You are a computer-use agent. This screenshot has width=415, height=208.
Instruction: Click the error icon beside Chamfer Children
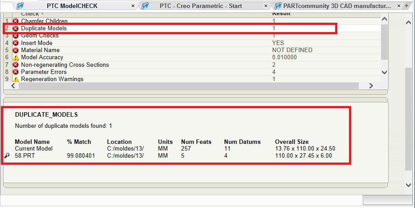pyautogui.click(x=16, y=21)
